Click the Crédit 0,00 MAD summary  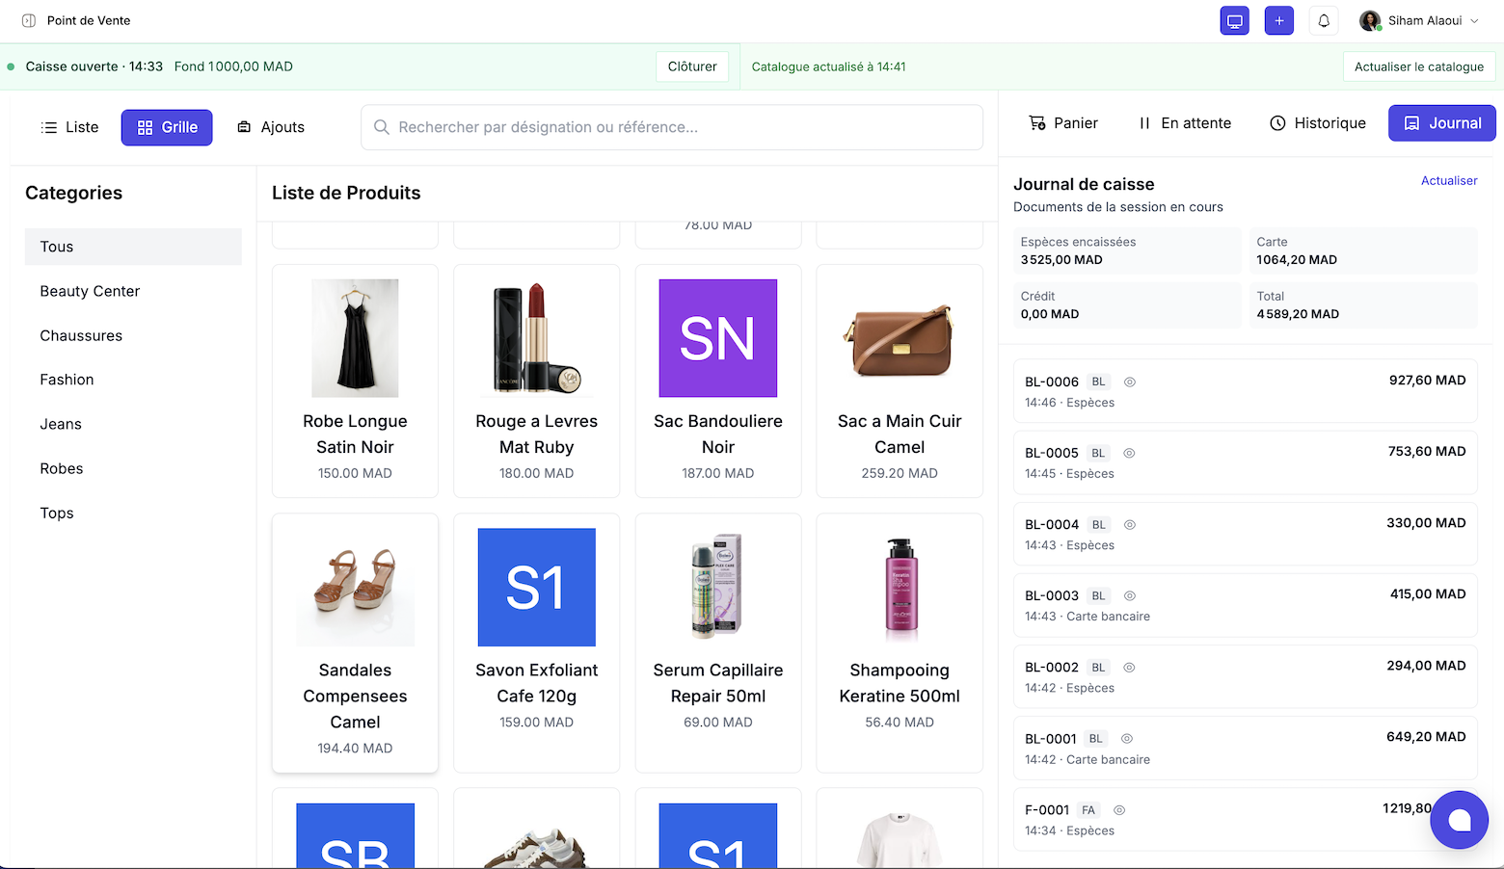point(1127,304)
